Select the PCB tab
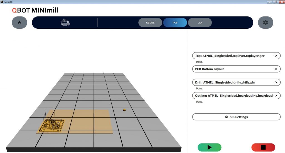285x153 pixels. point(175,23)
